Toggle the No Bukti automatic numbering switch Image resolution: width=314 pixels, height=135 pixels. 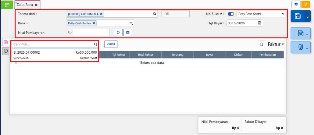(231, 14)
